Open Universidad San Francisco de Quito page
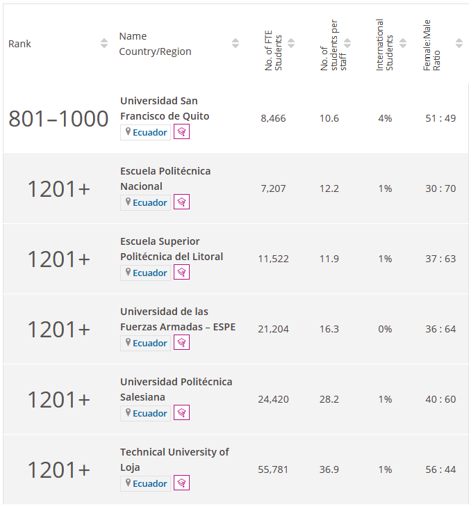The height and width of the screenshot is (507, 471). click(165, 108)
